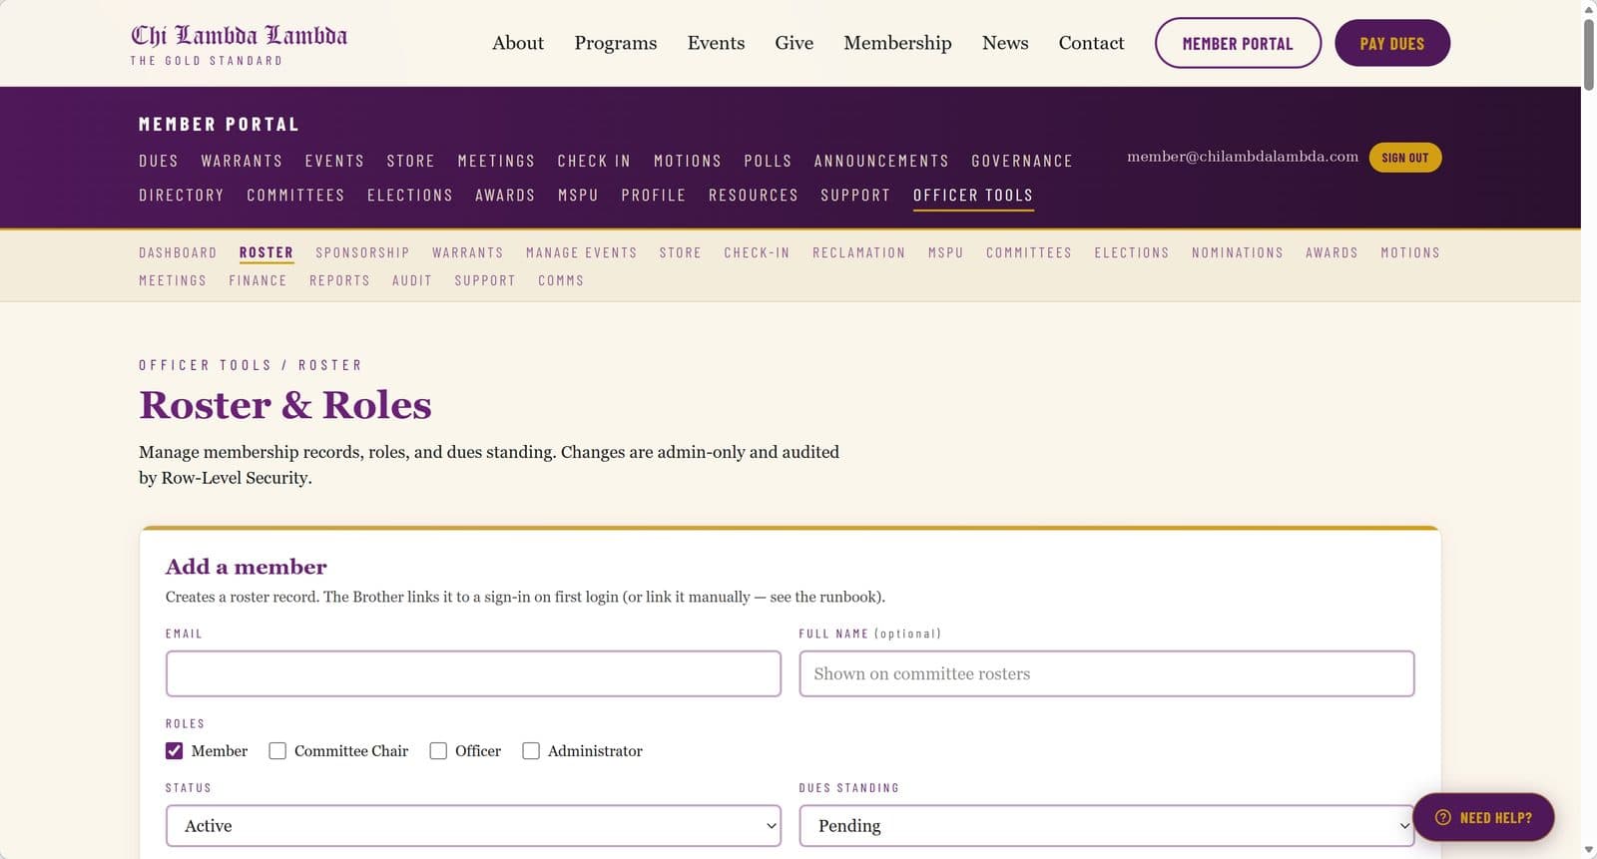
Task: Enable the Committee Chair role checkbox
Action: pos(277,751)
